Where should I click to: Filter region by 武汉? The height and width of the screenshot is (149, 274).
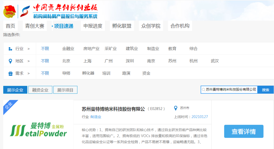pos(215,61)
